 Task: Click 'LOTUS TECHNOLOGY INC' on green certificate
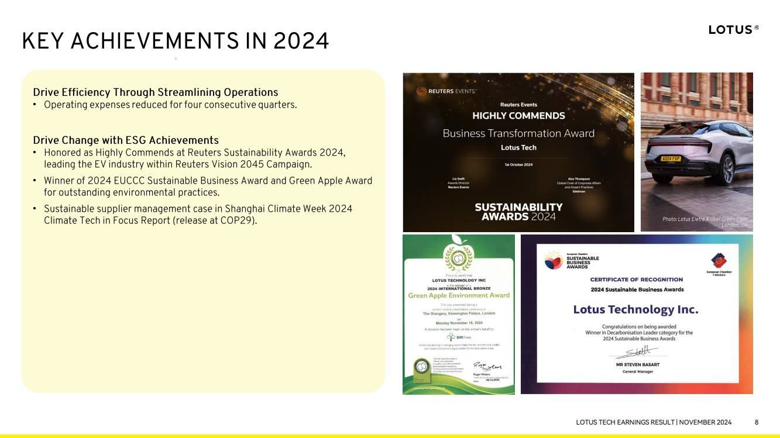[459, 281]
